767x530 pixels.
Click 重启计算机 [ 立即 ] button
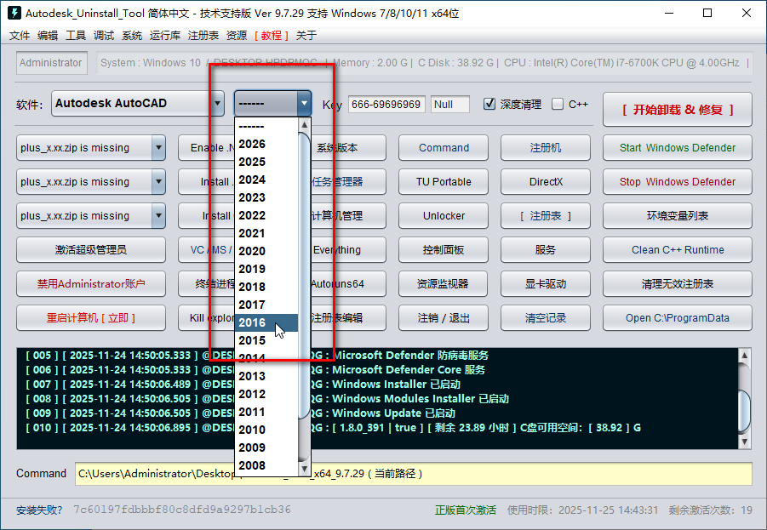pyautogui.click(x=91, y=318)
